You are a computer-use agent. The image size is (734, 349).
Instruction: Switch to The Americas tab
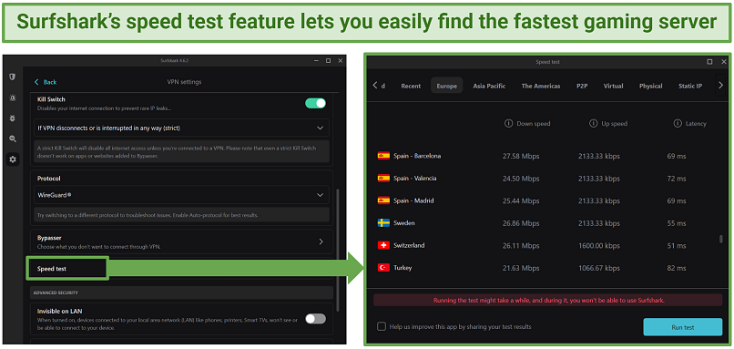coord(541,86)
